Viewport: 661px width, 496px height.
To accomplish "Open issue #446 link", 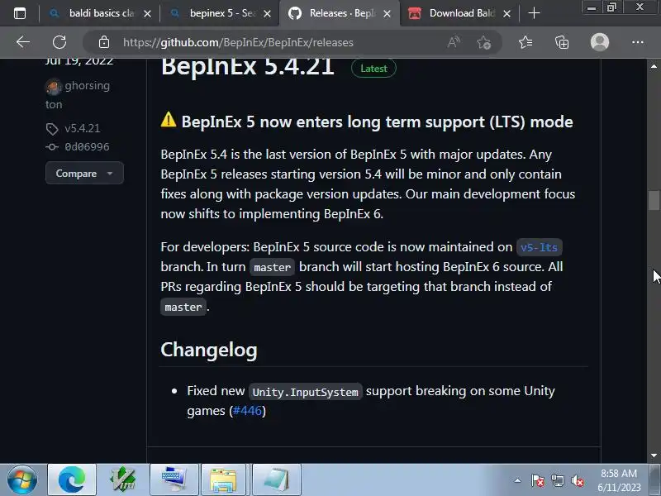I will [x=247, y=410].
